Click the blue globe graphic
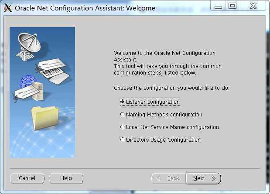 tap(27, 81)
